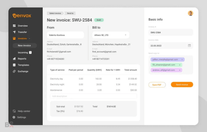This screenshot has width=207, height=132.
Task: Click recipient email first_account@gmail.com
Action: click(104, 52)
